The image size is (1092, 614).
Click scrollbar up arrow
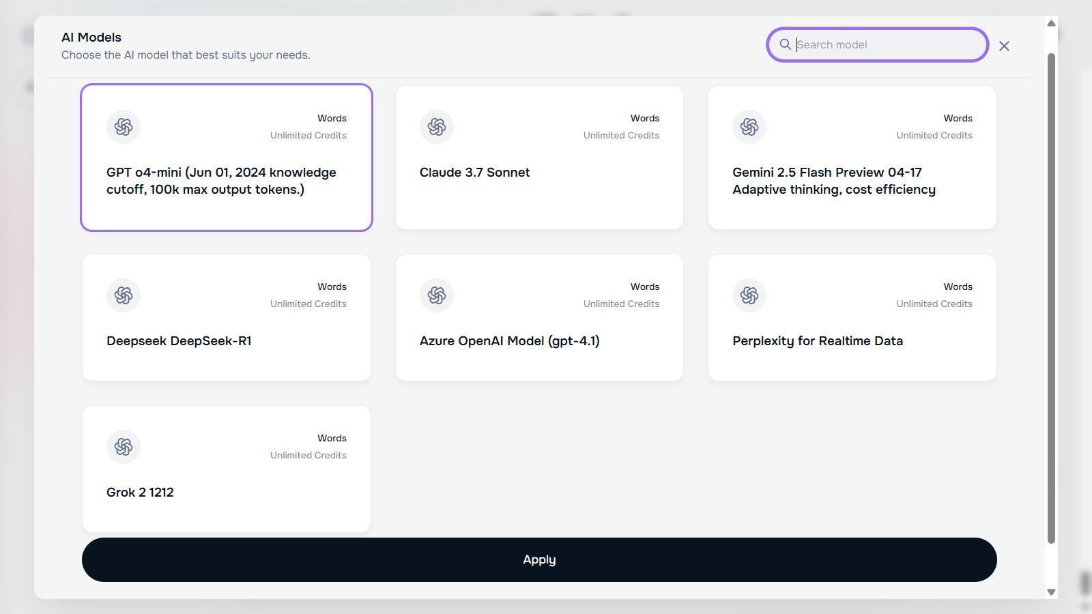click(x=1051, y=23)
